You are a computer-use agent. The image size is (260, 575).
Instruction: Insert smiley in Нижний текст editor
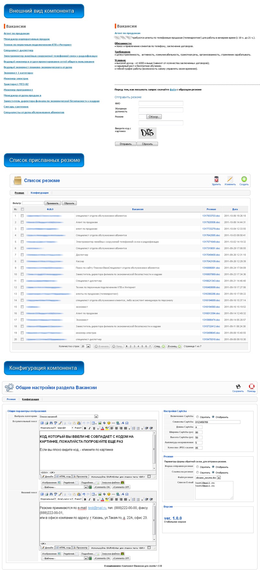tap(109, 494)
